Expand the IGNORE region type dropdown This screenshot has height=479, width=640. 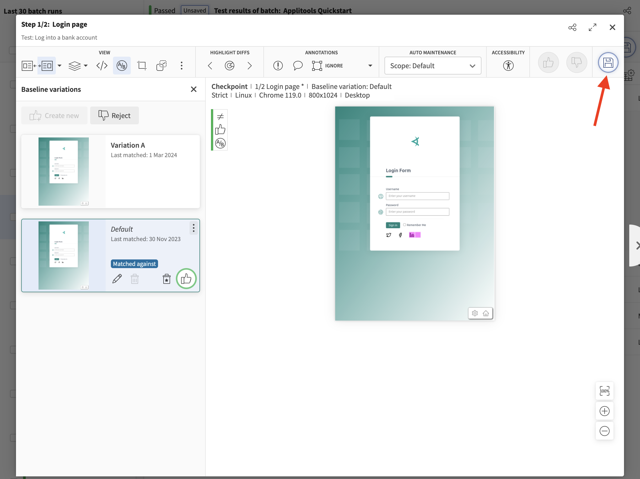pyautogui.click(x=370, y=66)
